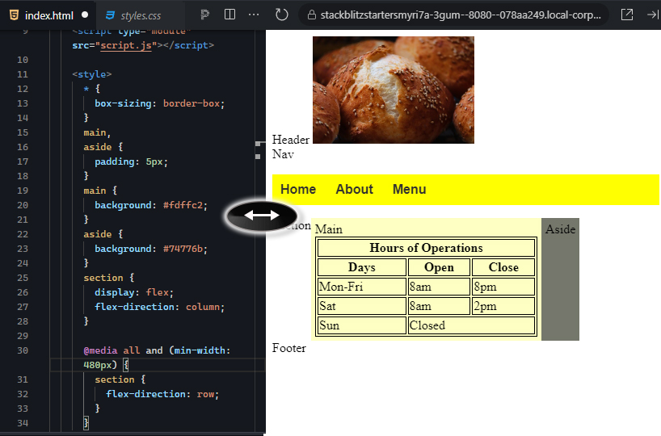This screenshot has height=436, width=661.
Task: Click the preview URL address bar
Action: (x=453, y=15)
